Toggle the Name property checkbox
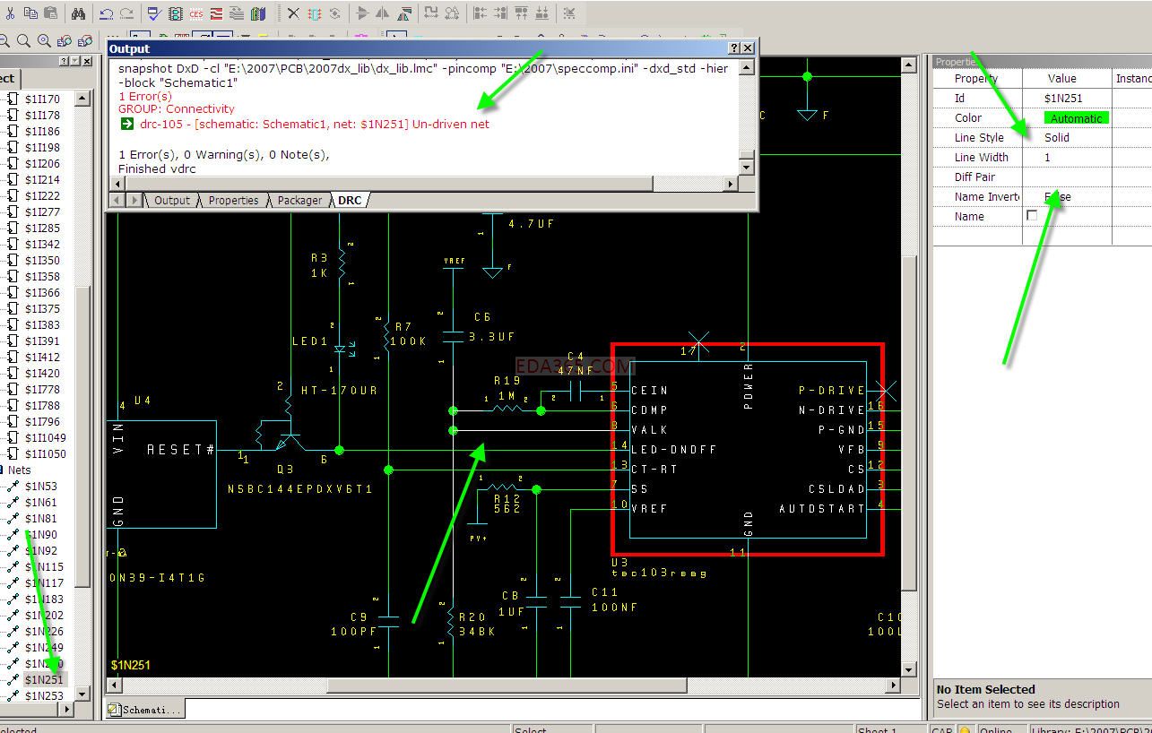This screenshot has width=1152, height=733. point(1032,216)
